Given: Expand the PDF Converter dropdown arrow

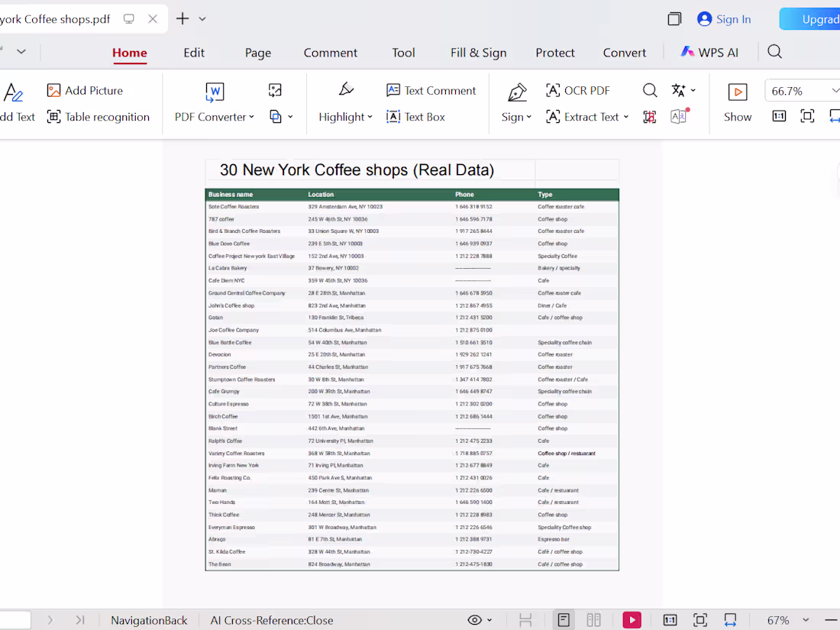Looking at the screenshot, I should tap(251, 117).
